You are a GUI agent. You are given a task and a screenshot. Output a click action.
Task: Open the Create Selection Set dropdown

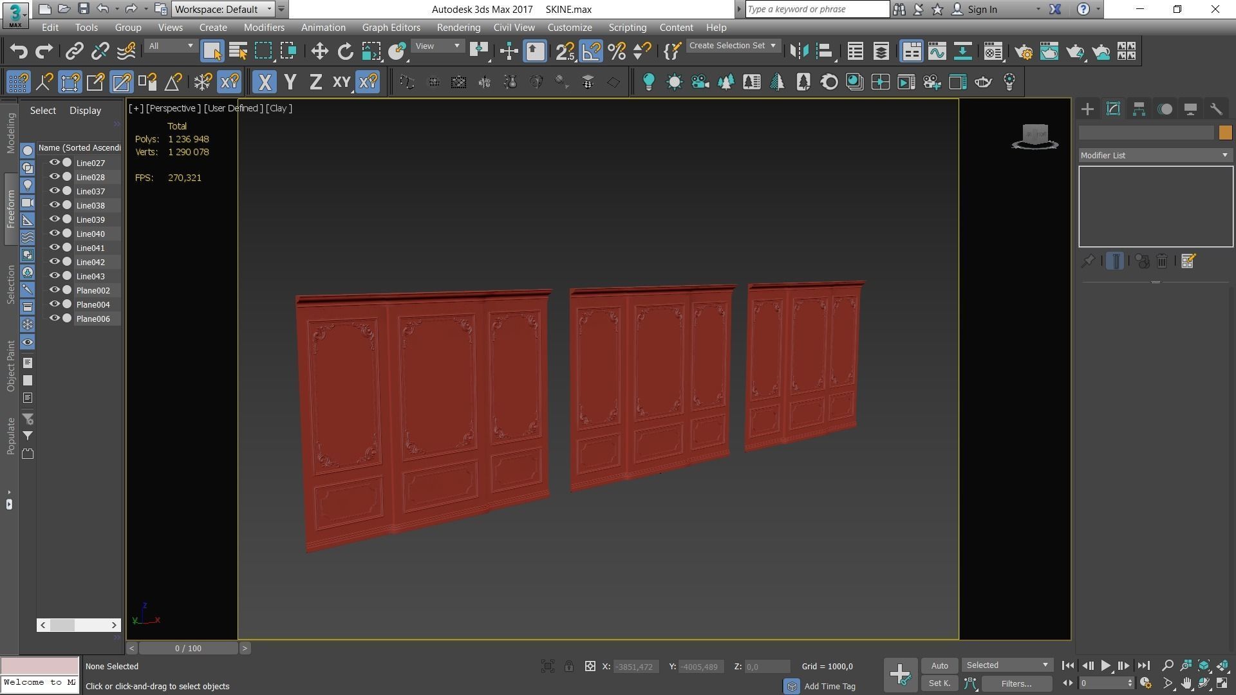[733, 46]
